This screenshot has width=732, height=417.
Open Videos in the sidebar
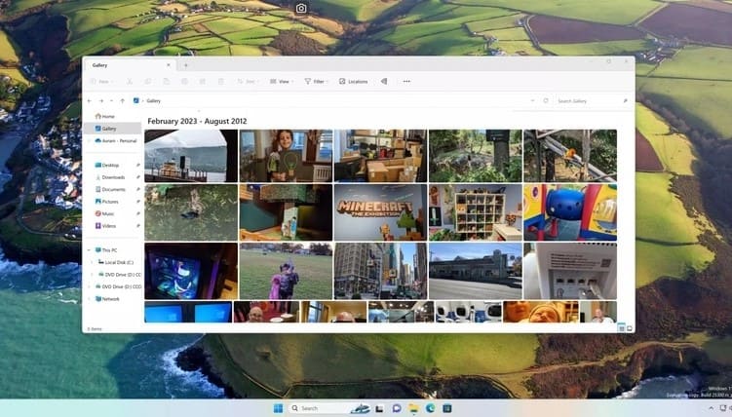(105, 226)
